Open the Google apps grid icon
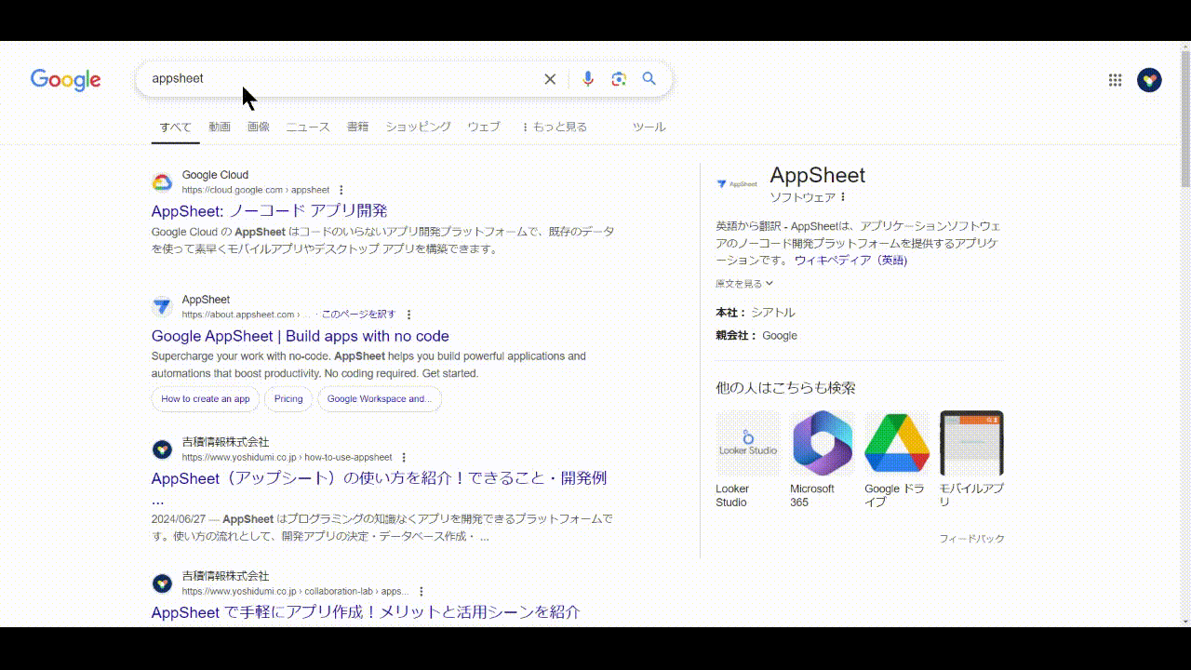 point(1115,80)
